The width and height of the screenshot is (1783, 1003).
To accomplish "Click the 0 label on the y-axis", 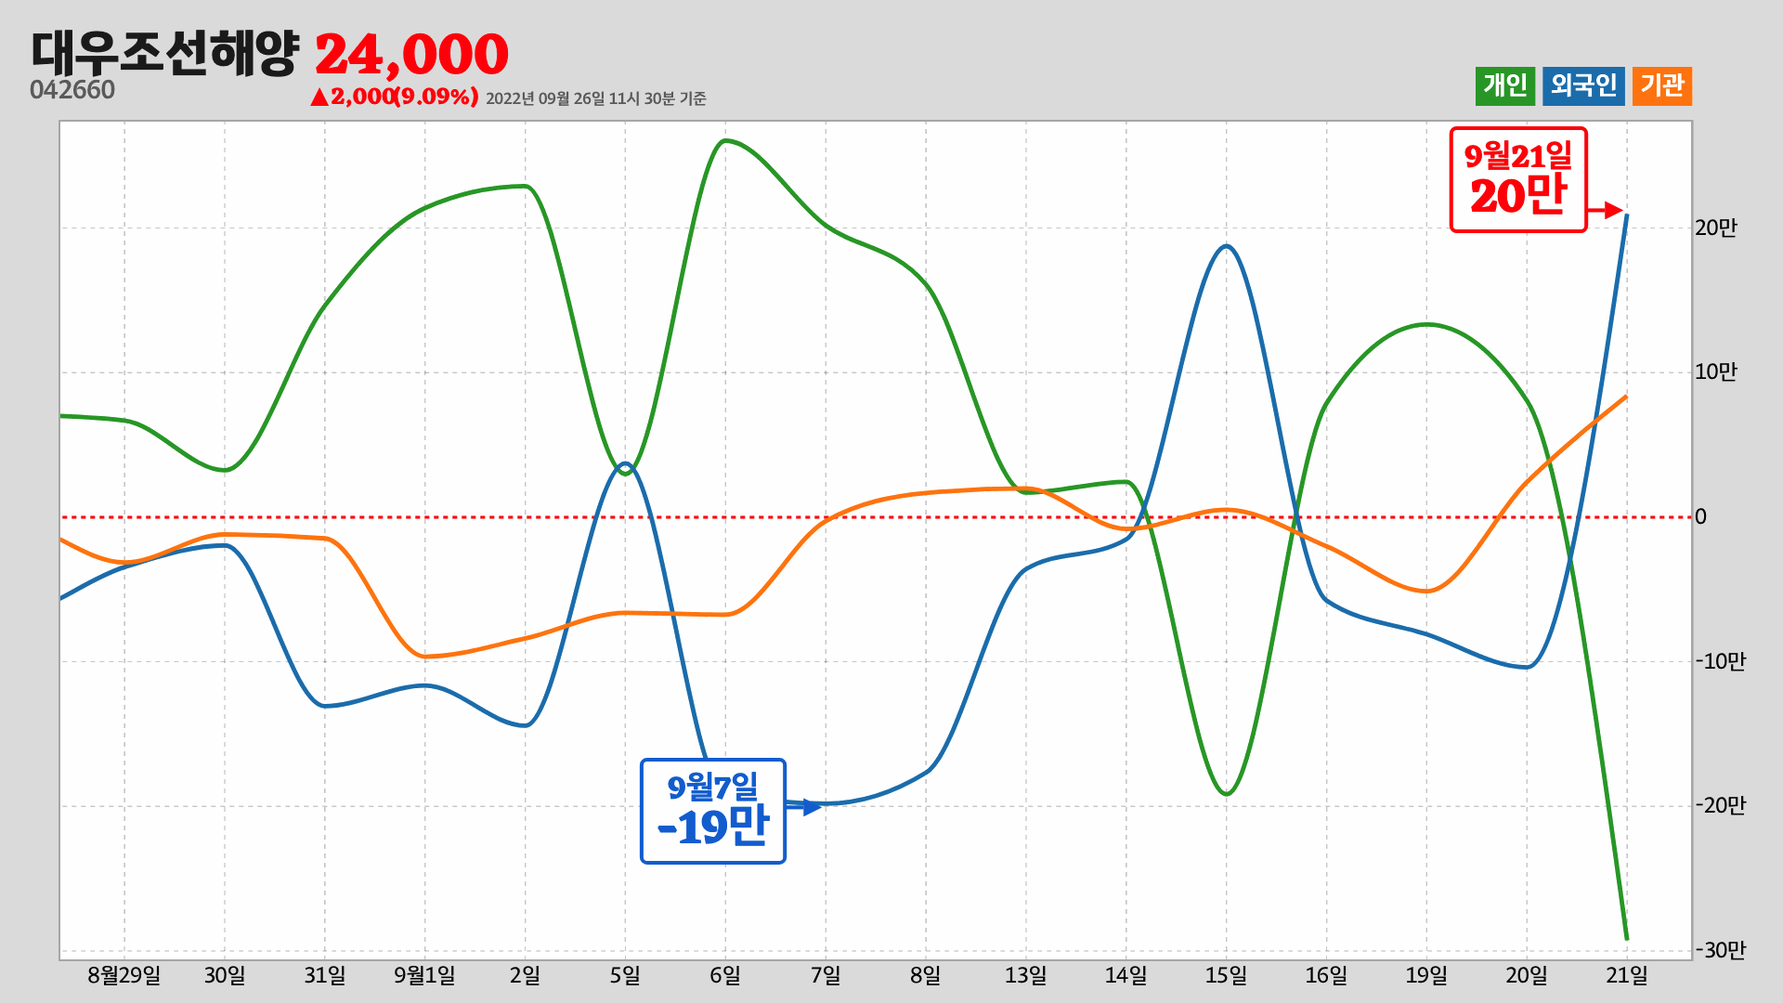I will point(1700,517).
